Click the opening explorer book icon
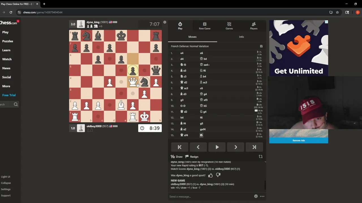 pos(261,46)
